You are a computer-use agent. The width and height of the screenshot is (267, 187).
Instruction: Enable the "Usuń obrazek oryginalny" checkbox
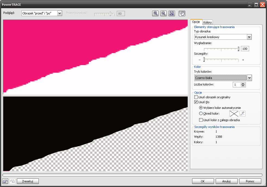point(196,97)
